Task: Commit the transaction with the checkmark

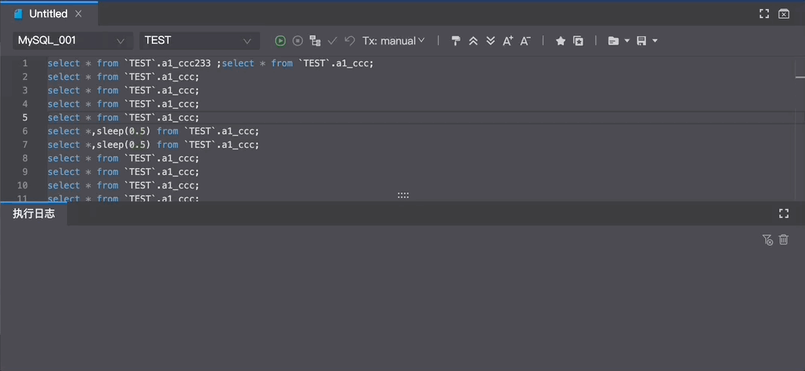Action: [332, 41]
